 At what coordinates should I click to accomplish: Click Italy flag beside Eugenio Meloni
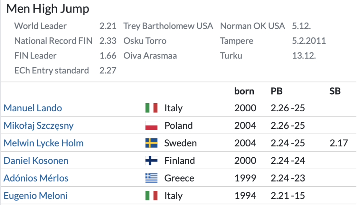click(151, 196)
